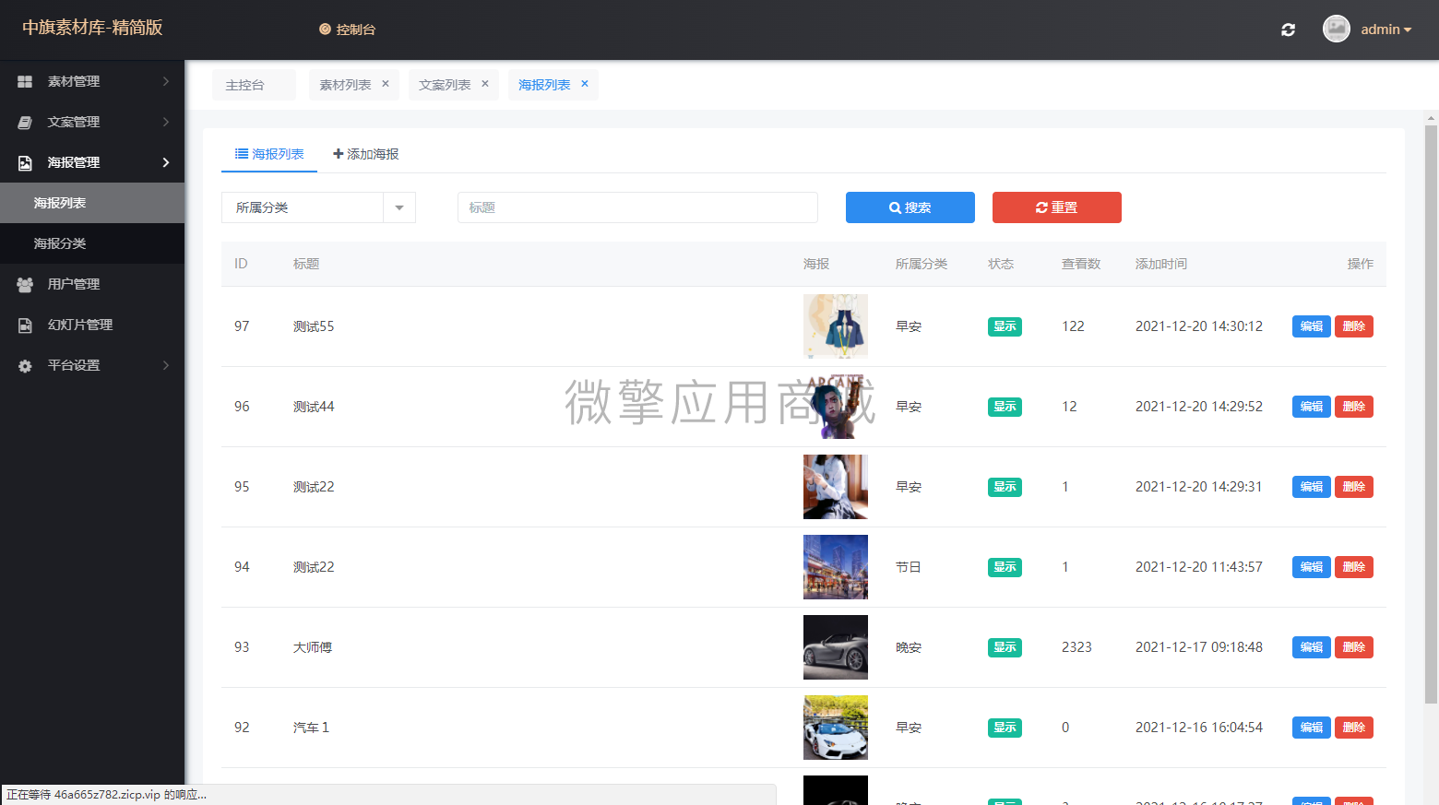Screen dimensions: 1439x805
Task: Close the 素材列表 tab
Action: coord(386,84)
